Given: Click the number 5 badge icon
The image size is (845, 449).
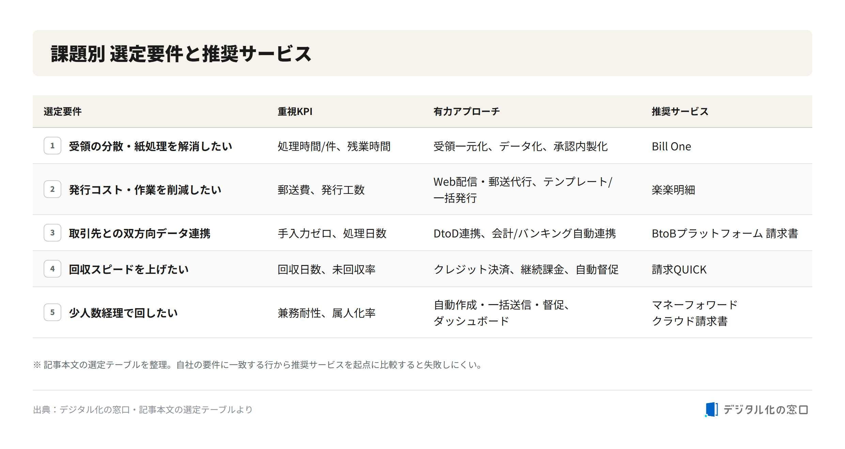Looking at the screenshot, I should click(x=52, y=313).
